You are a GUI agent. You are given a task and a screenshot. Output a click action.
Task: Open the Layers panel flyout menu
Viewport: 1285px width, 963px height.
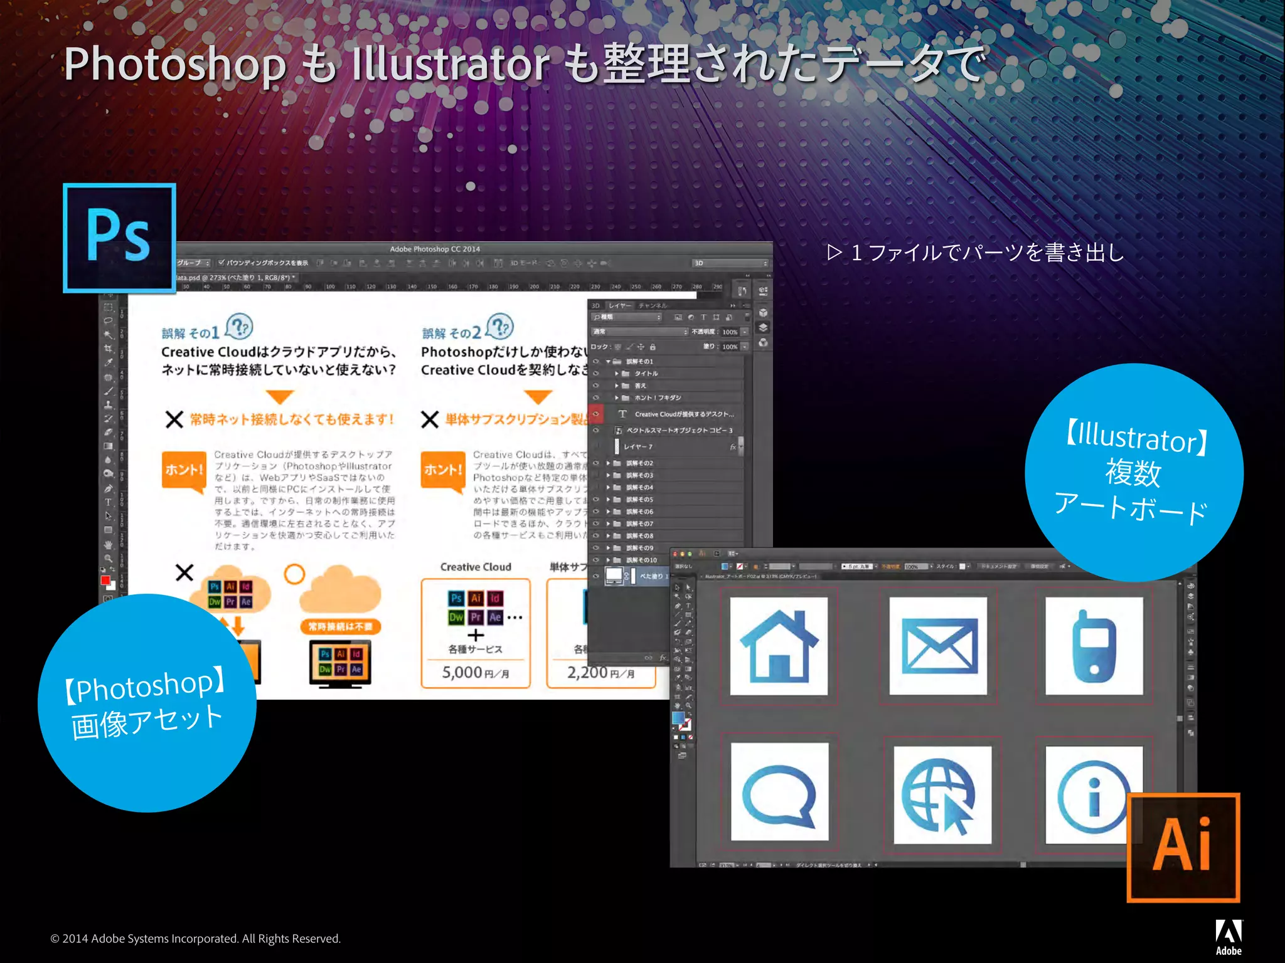745,306
